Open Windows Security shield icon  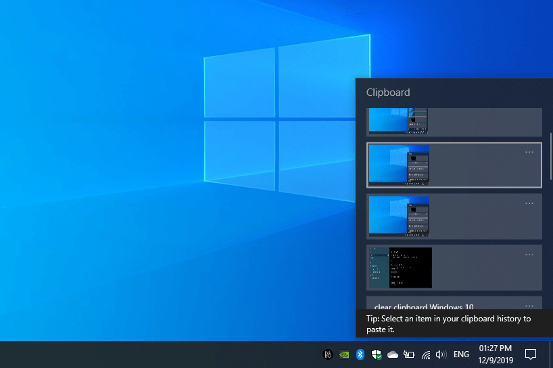[377, 354]
